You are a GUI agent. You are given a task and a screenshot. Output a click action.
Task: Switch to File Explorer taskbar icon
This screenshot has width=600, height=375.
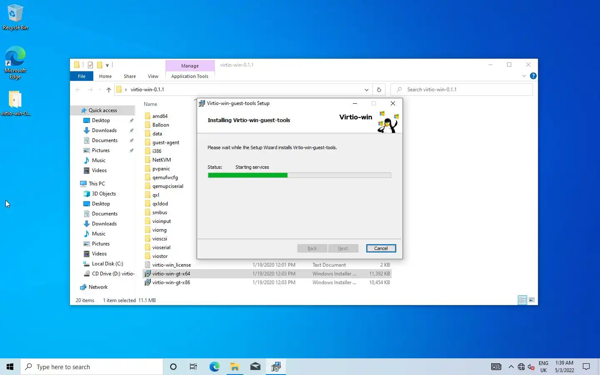[x=235, y=367]
